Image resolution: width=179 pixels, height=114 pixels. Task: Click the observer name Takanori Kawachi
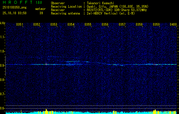coord(100,3)
